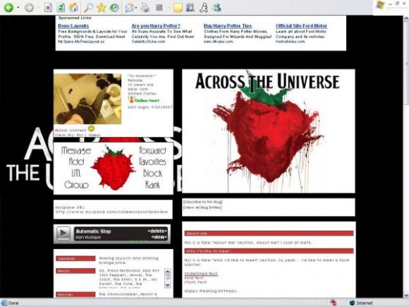Click the Add contact link
The image size is (409, 307).
(x=76, y=162)
